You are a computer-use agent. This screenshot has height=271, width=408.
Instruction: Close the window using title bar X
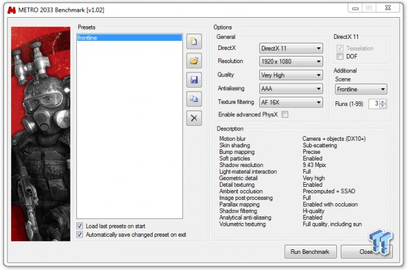pyautogui.click(x=388, y=8)
